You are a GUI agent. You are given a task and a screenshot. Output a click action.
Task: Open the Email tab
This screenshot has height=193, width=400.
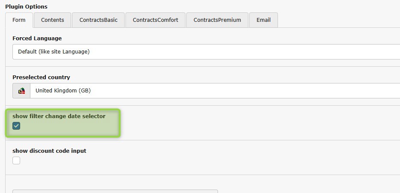coord(263,20)
